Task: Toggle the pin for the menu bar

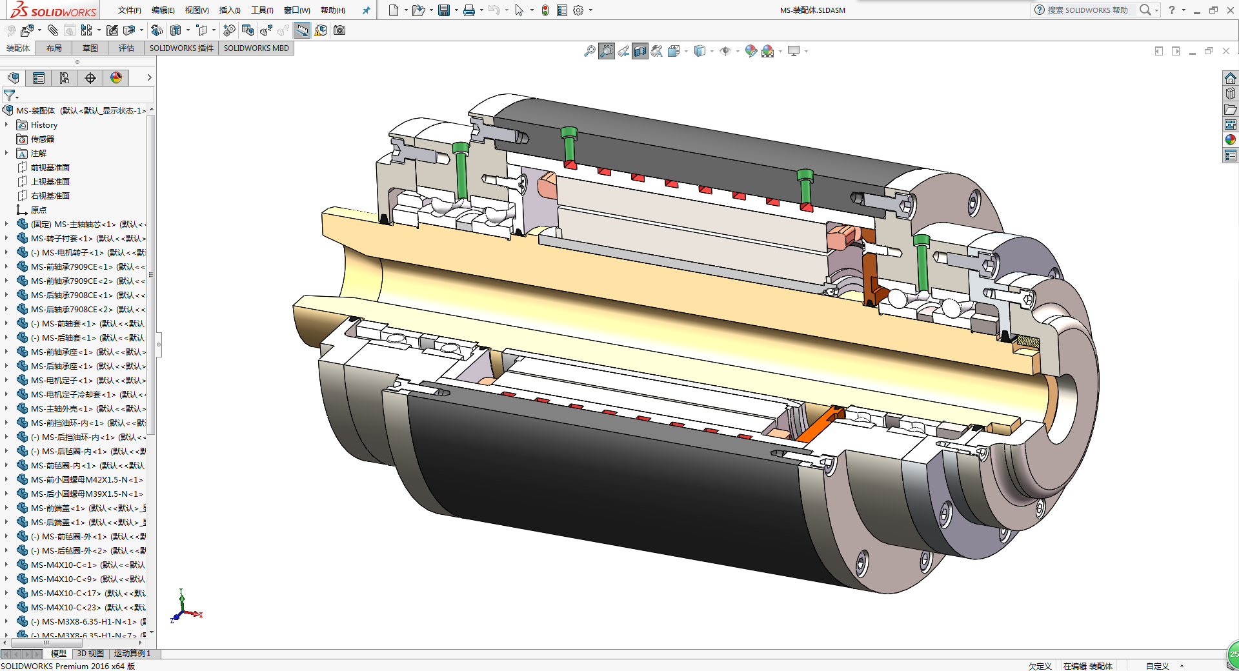Action: [x=367, y=10]
